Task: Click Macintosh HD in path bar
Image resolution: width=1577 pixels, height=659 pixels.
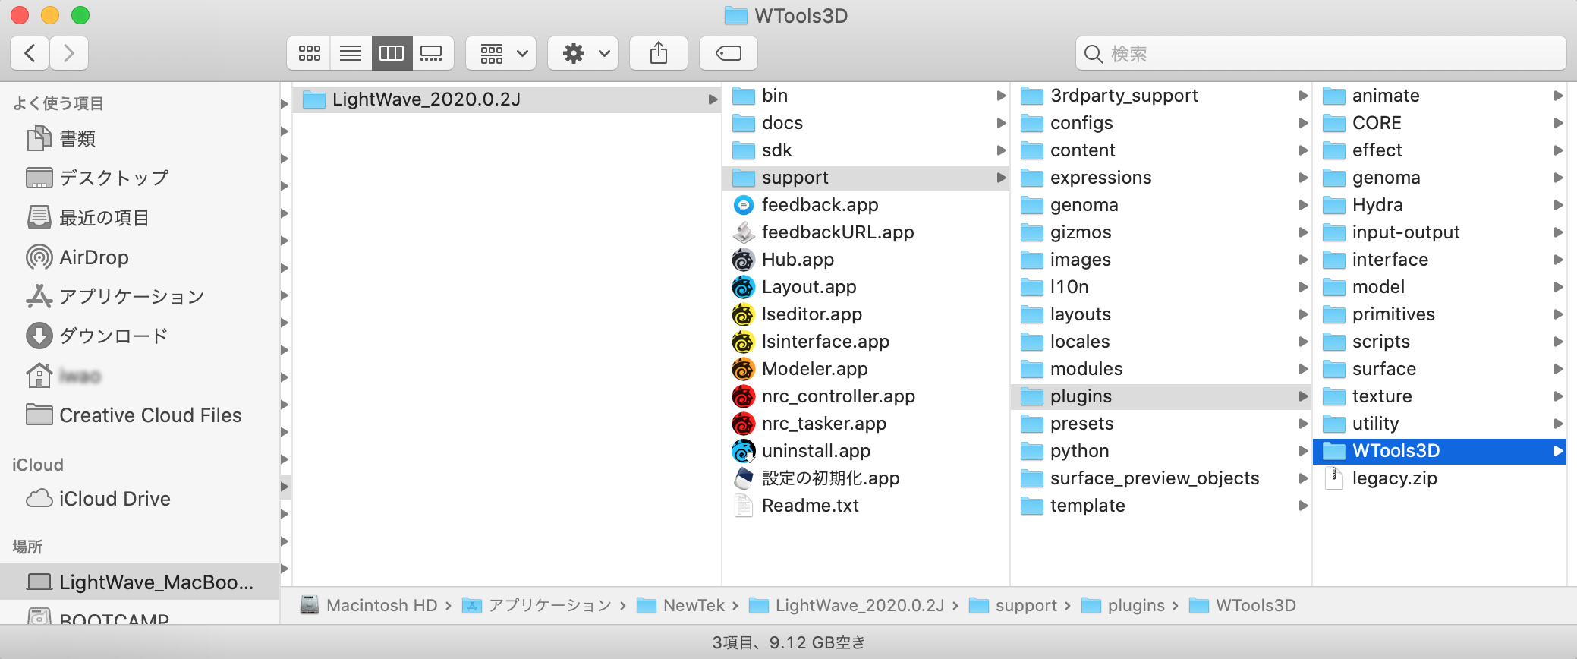Action: 369,605
